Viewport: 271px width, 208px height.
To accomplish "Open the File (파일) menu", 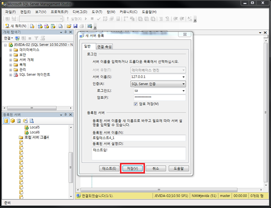I will click(x=10, y=12).
